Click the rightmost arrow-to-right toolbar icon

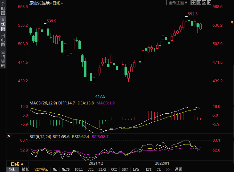(209, 3)
